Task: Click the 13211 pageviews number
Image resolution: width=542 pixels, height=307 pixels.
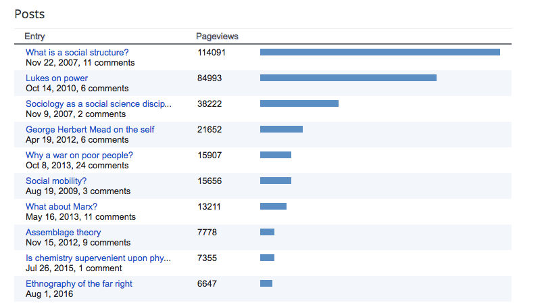Action: click(x=209, y=206)
